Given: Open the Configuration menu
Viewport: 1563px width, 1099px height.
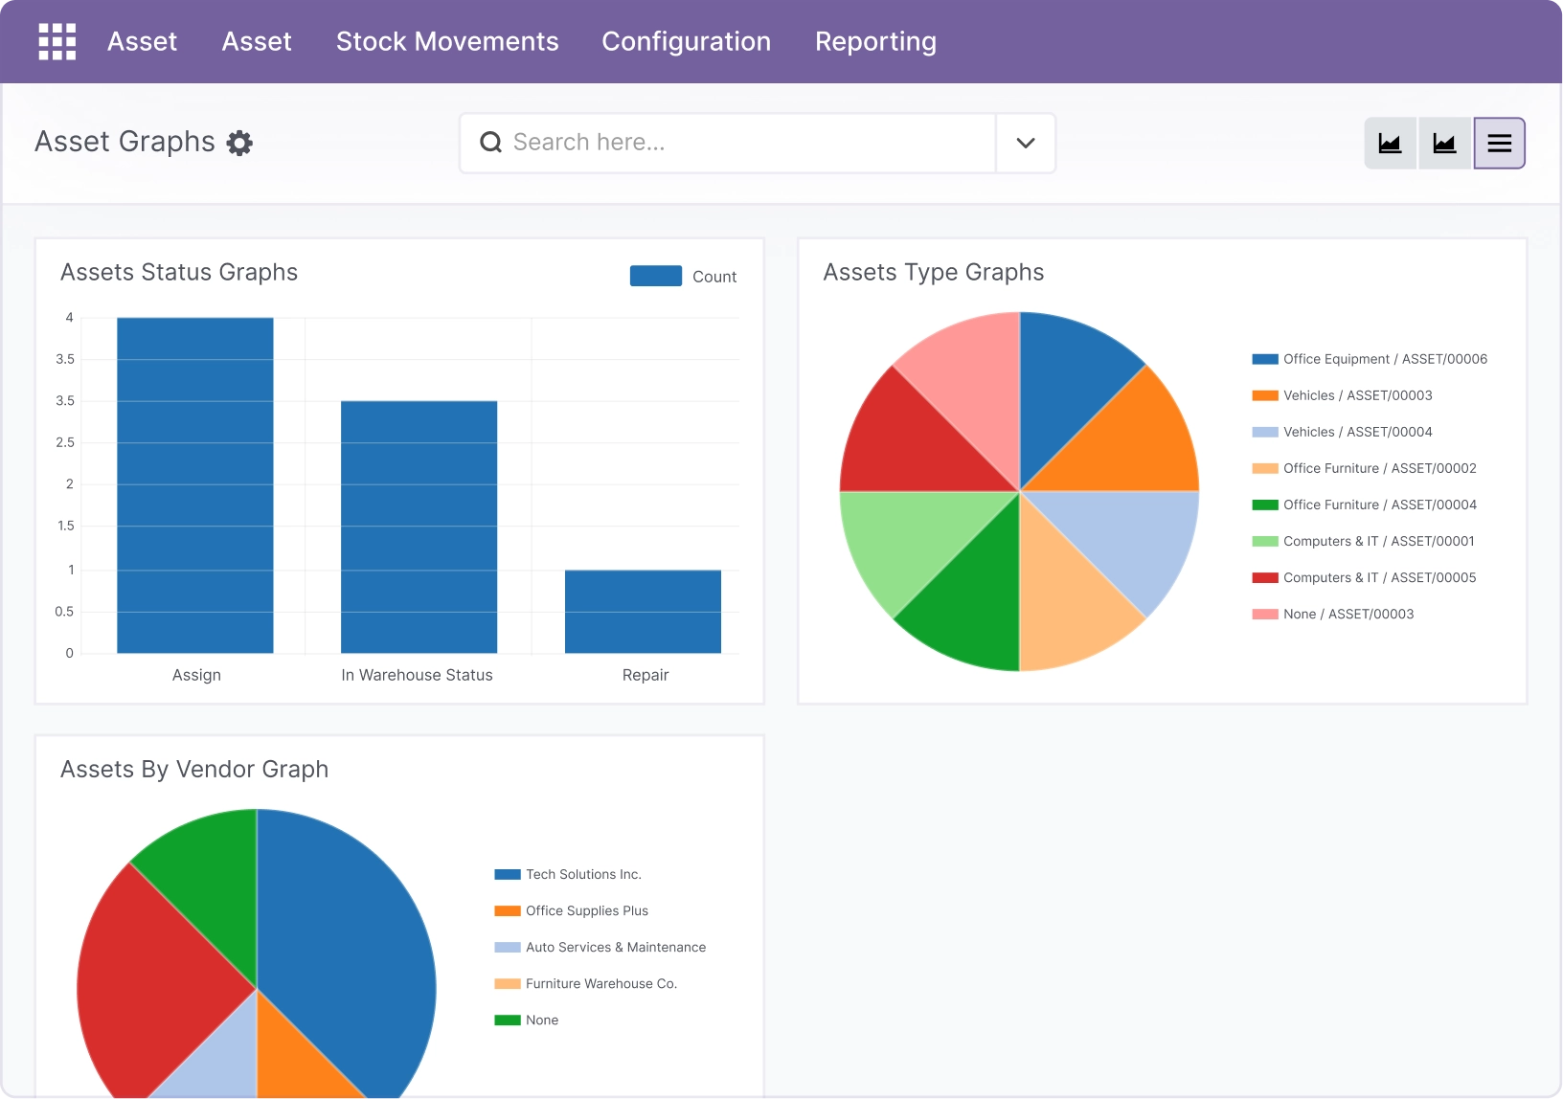Looking at the screenshot, I should [x=686, y=41].
